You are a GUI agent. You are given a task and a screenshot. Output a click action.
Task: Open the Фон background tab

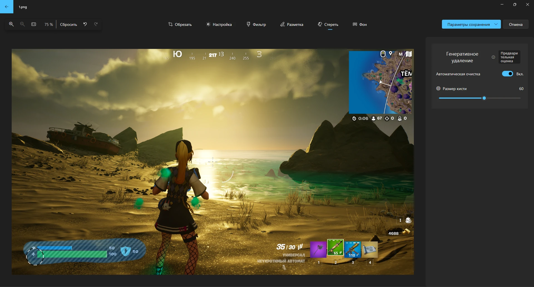pos(360,24)
